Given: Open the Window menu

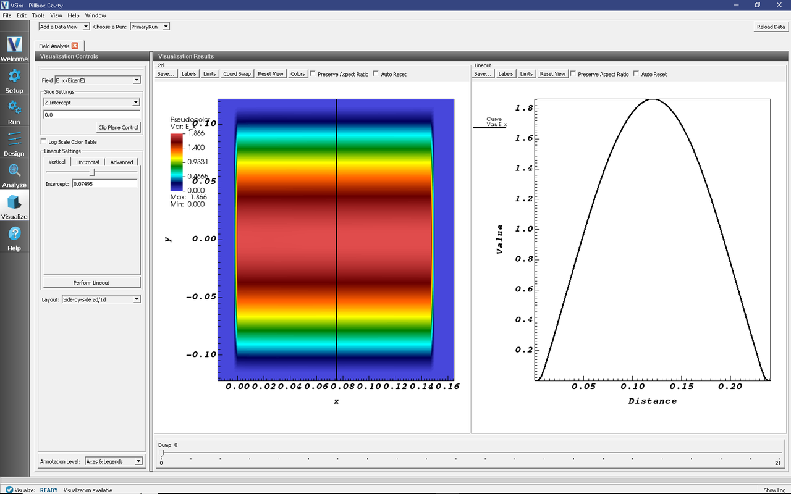Looking at the screenshot, I should 95,15.
